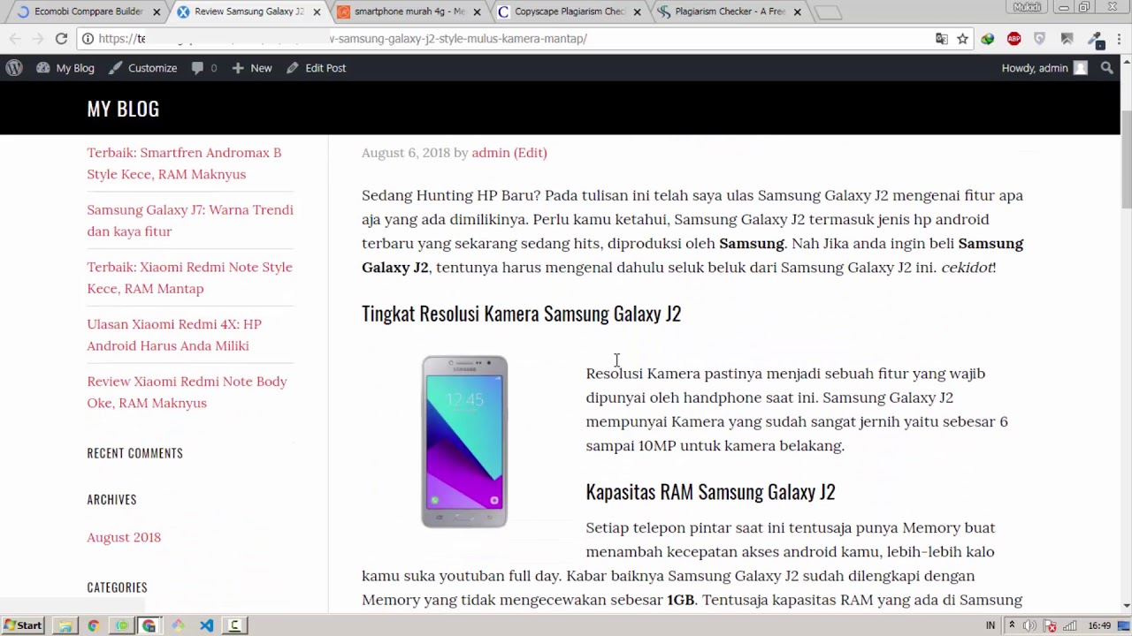Switch to the Plagiarism Checker tab

730,12
